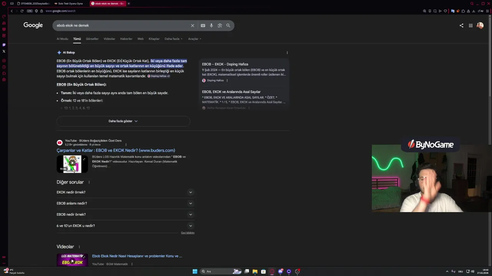Reload the page with refresh icon

[x=22, y=11]
